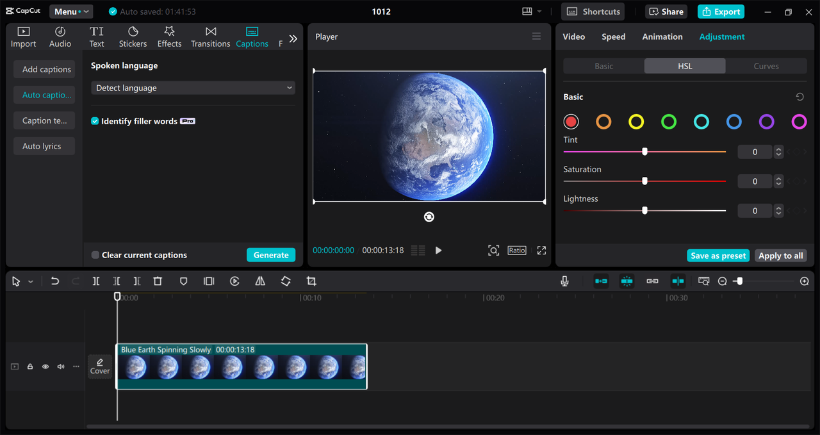The image size is (820, 435).
Task: Undo the last edit
Action: tap(55, 281)
